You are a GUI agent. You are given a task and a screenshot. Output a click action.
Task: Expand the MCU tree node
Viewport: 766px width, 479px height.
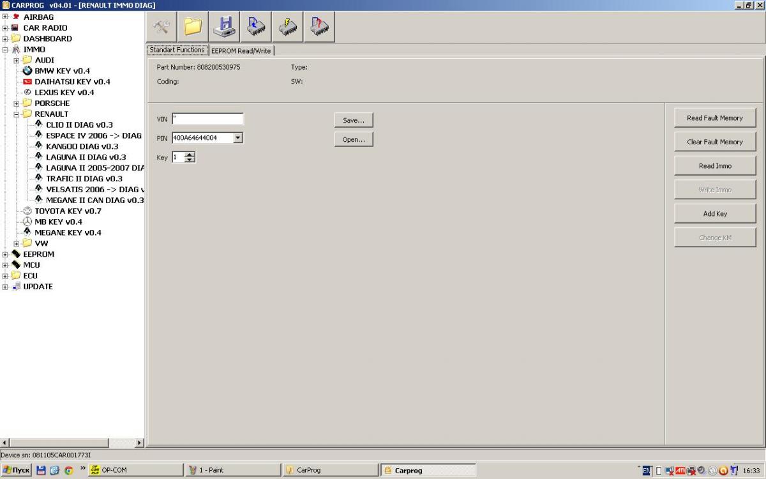point(5,265)
